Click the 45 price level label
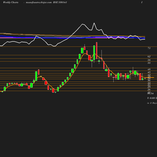 [x=149, y=72]
